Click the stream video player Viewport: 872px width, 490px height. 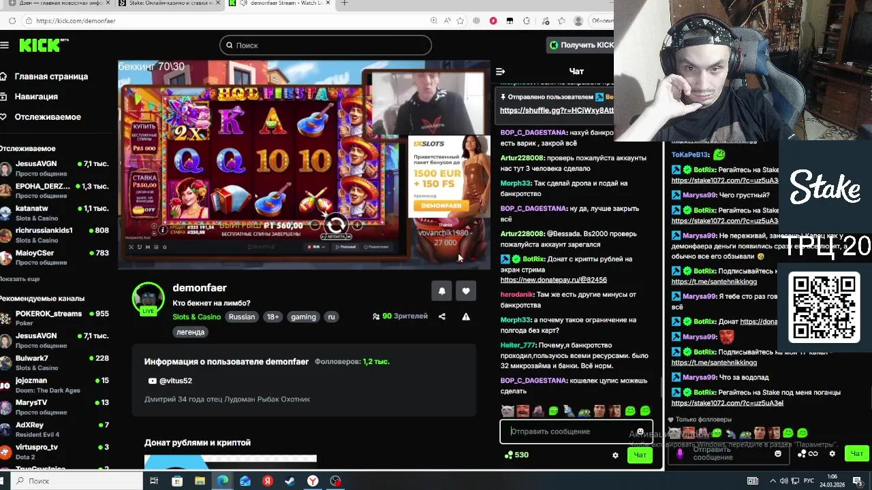304,165
